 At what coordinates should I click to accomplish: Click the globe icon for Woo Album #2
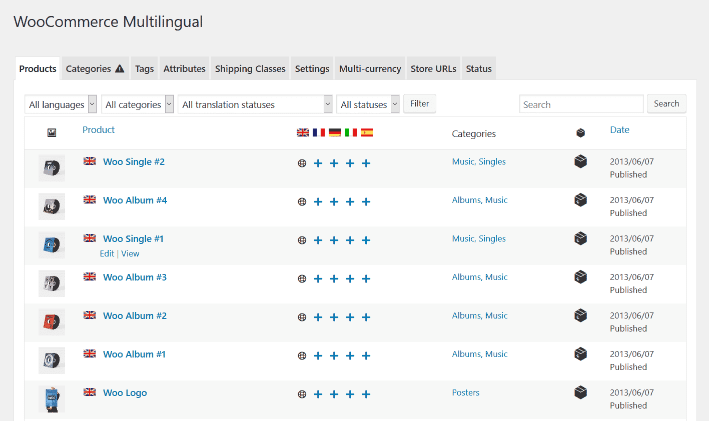302,317
